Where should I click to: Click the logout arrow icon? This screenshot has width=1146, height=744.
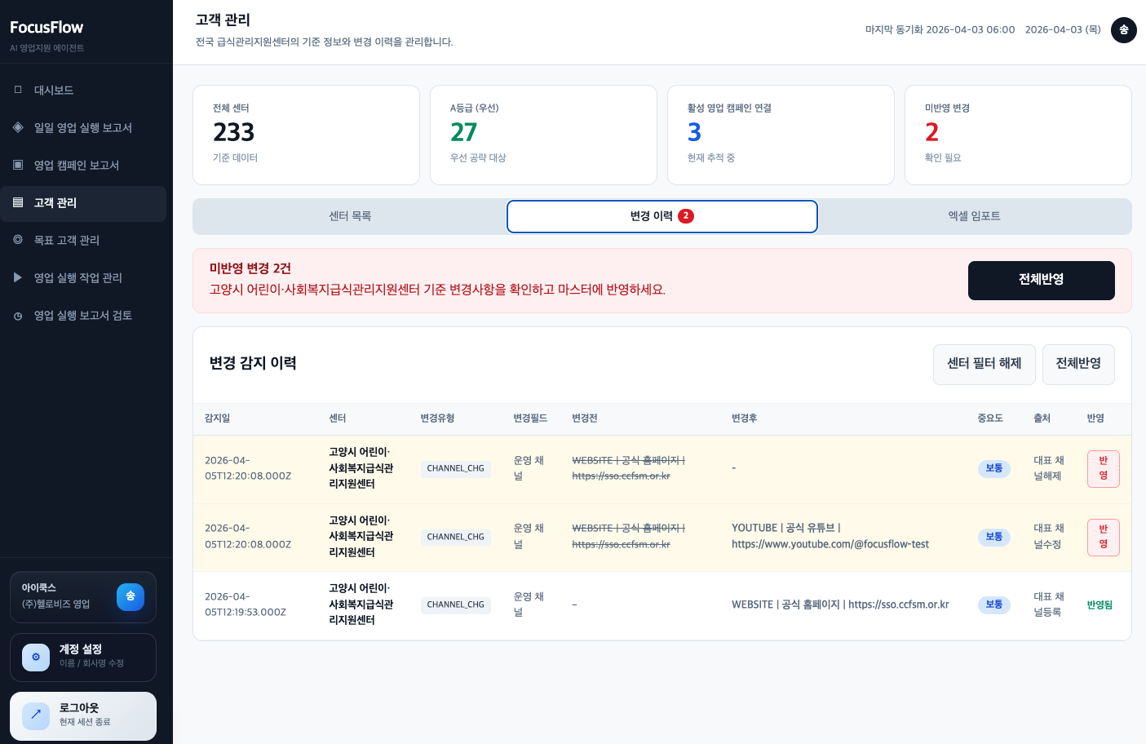click(x=36, y=715)
